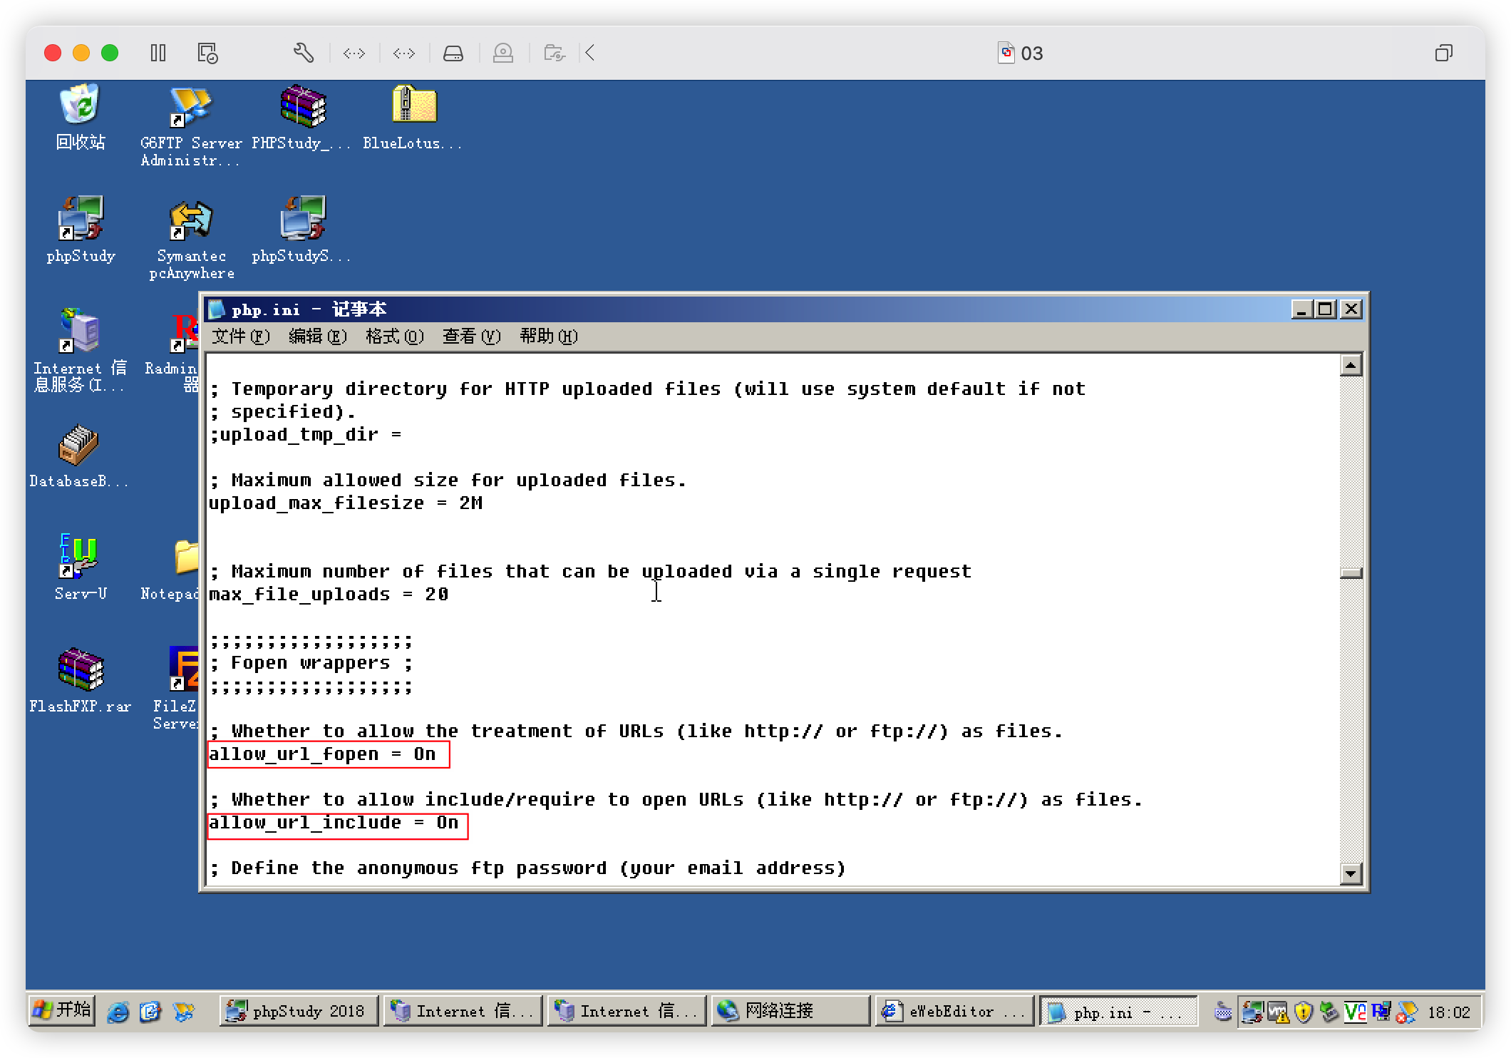This screenshot has height=1058, width=1511.
Task: Select FlashFXP.rar archive icon
Action: point(80,670)
